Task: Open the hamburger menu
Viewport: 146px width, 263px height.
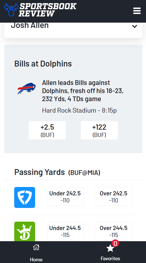Action: point(137,11)
